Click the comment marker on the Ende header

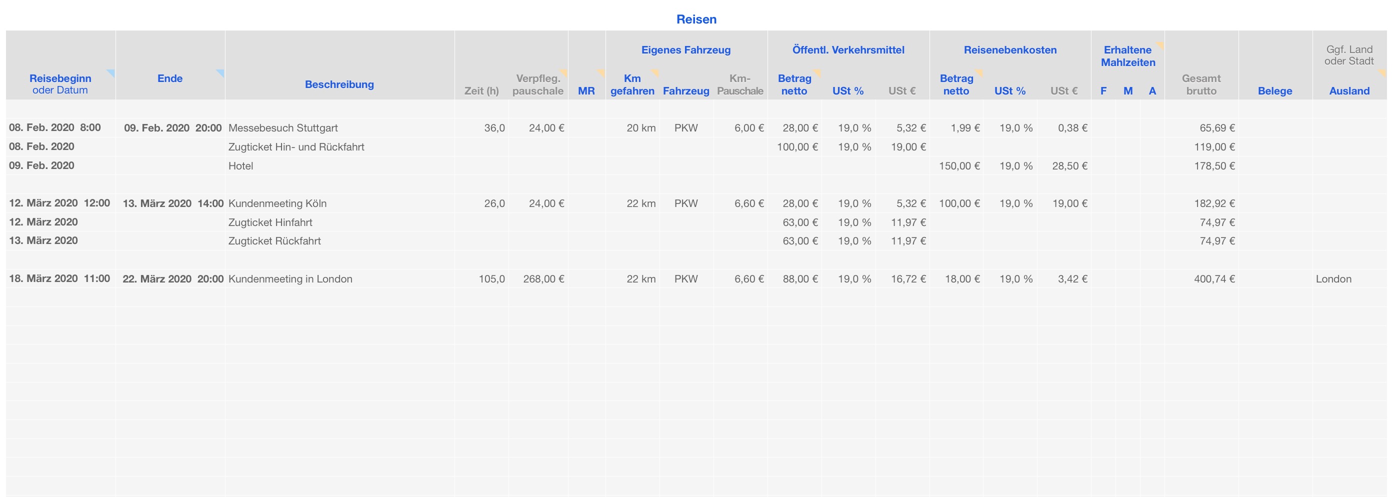pyautogui.click(x=220, y=72)
